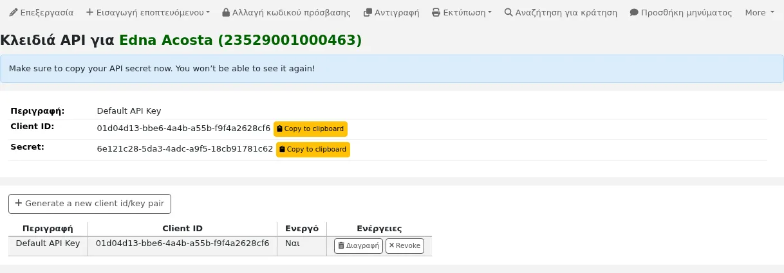The image size is (784, 273).
Task: Open the Εισαγωγή εποπτευόμενου dropdown
Action: [148, 12]
